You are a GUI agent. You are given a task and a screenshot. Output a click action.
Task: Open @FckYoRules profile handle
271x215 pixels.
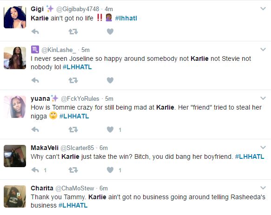tap(80, 98)
